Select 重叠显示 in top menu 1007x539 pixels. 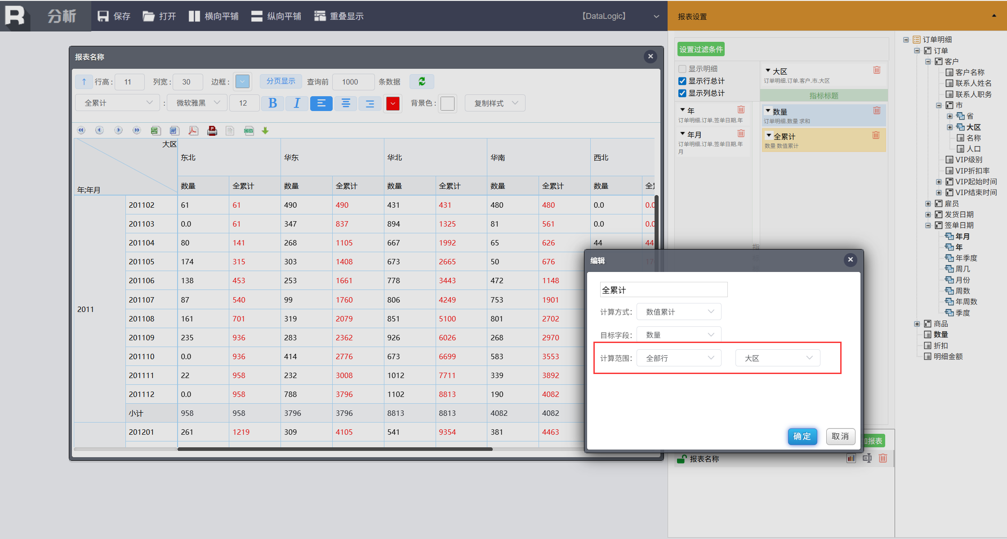[x=339, y=16]
